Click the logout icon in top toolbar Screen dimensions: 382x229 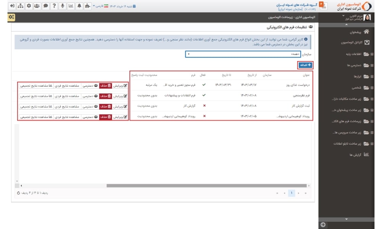pos(12,6)
